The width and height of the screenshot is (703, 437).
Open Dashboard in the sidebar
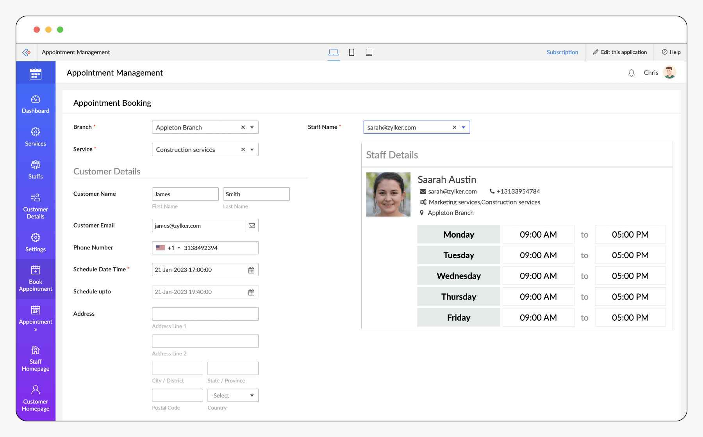(36, 104)
